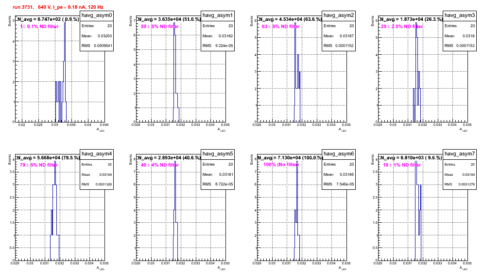Select the havg_asym0 stats box title
Image resolution: width=484 pixels, height=277 pixels.
(x=97, y=15)
